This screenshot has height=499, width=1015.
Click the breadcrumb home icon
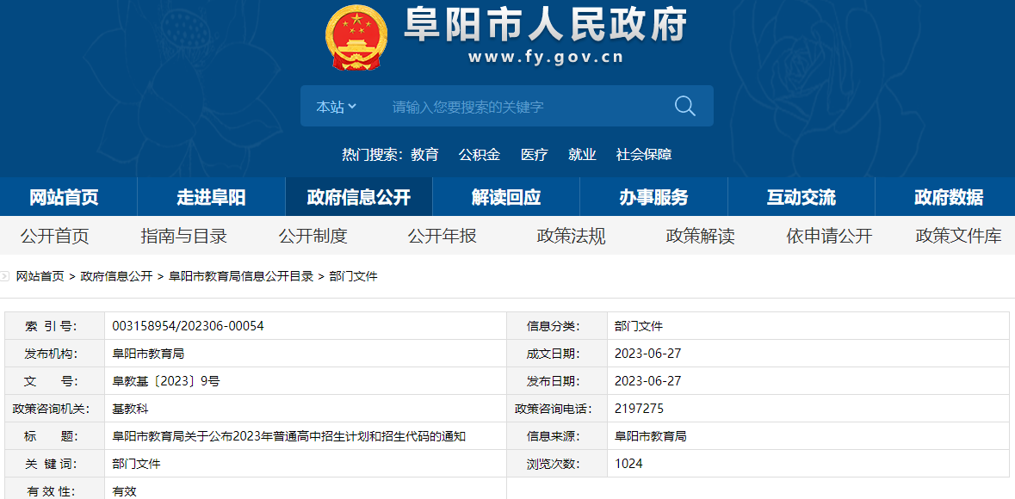point(6,276)
